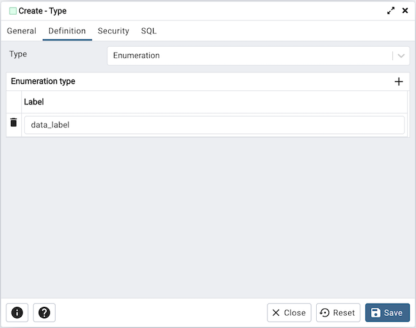The width and height of the screenshot is (416, 328).
Task: View the SQL tab
Action: pyautogui.click(x=148, y=31)
